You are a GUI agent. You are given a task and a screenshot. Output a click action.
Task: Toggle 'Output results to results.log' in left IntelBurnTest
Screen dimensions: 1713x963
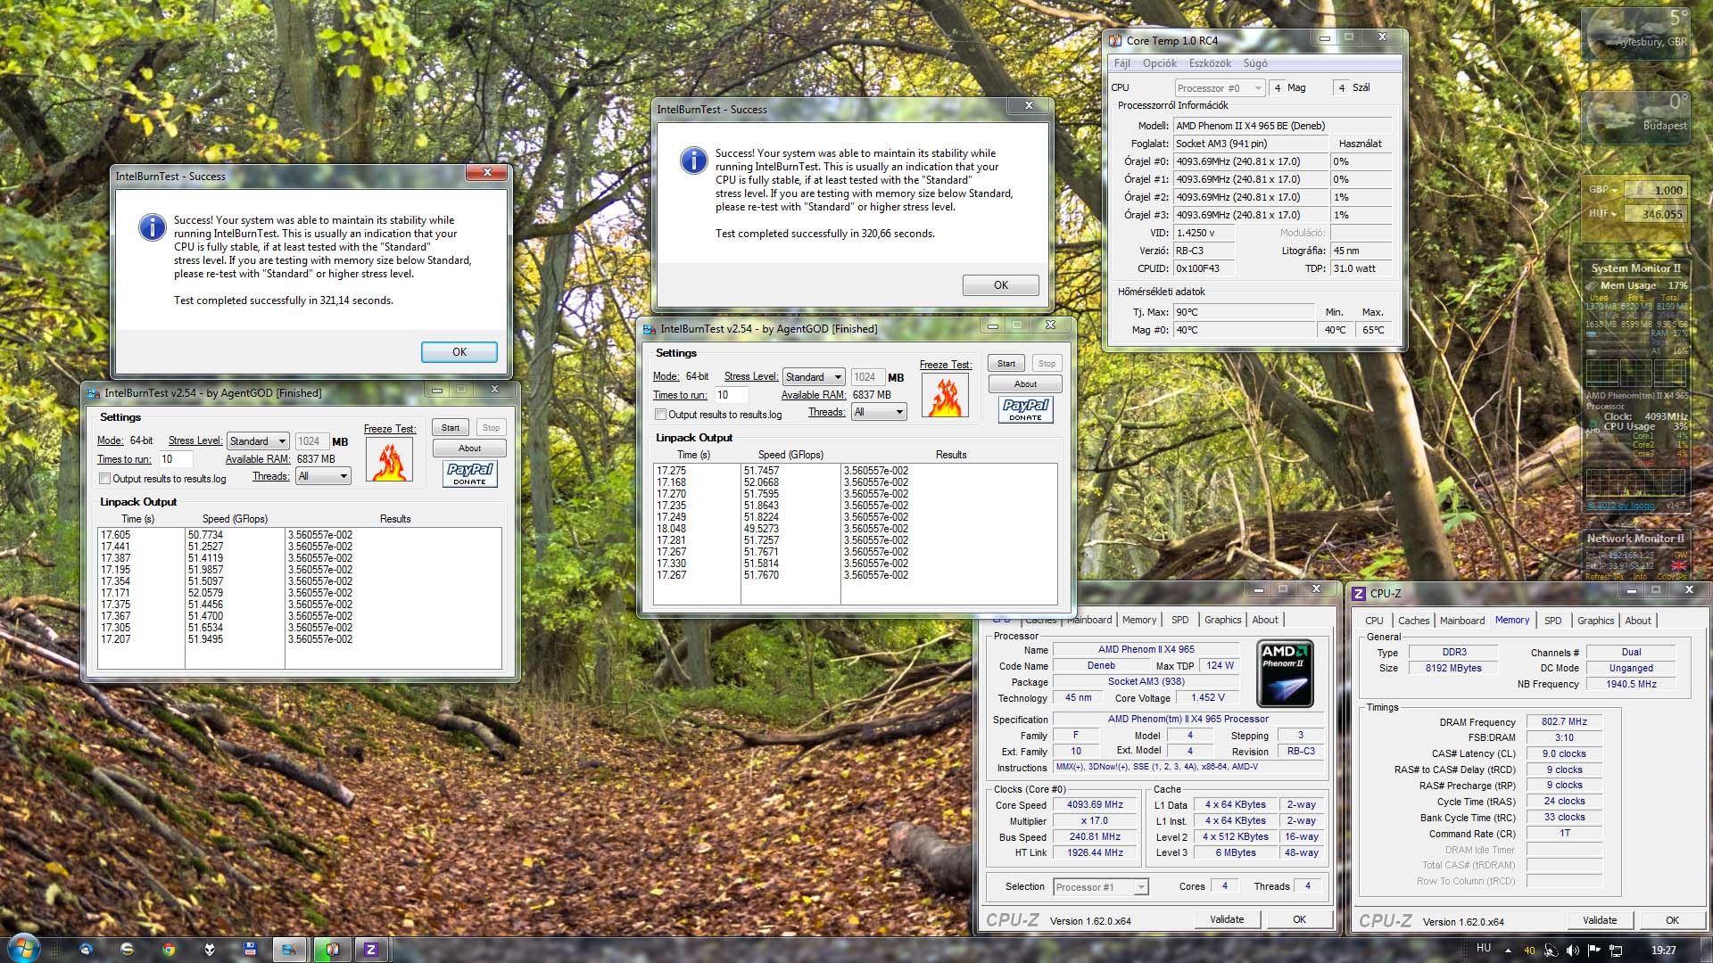click(x=104, y=479)
